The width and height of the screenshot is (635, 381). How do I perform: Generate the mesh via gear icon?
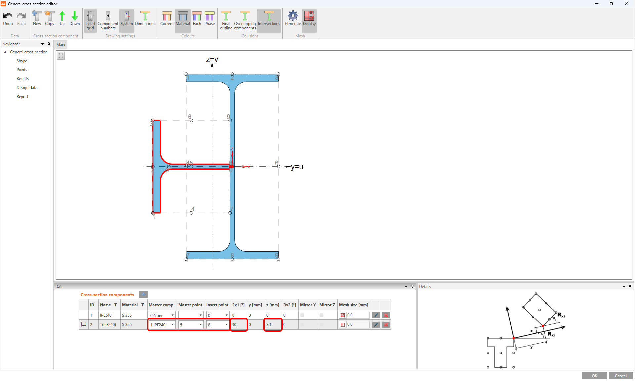pos(293,16)
